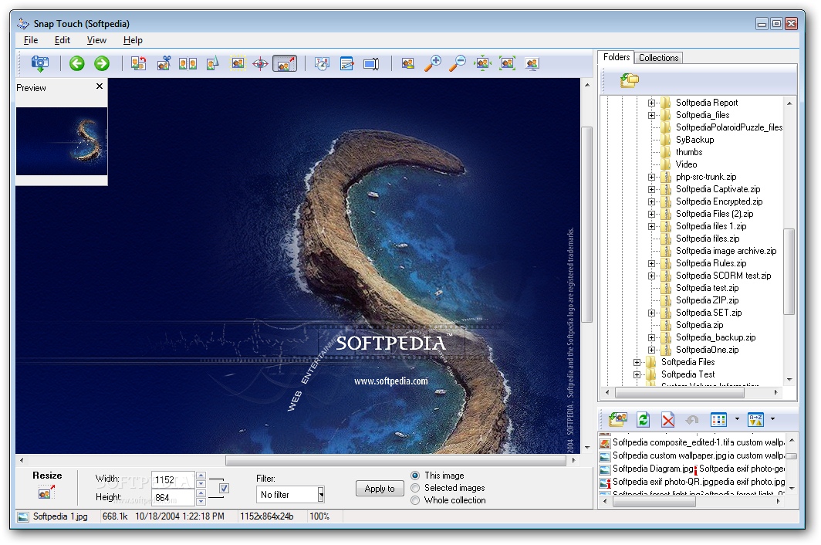Open the edit notes tool icon
Screen dimensions: 821x545
(x=346, y=64)
